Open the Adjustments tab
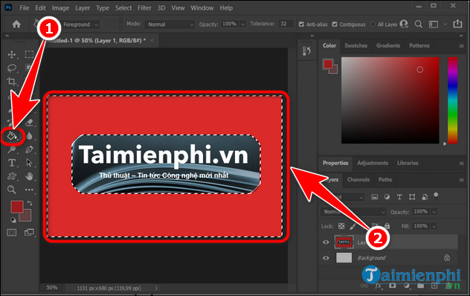Screen dimensions: 470x296 373,163
